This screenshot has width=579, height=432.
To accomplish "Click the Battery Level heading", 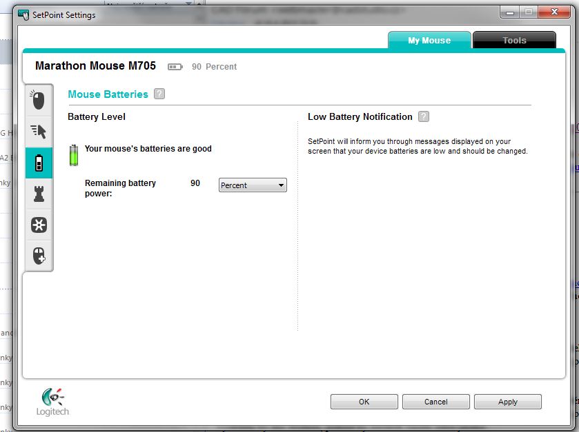I will pos(97,117).
